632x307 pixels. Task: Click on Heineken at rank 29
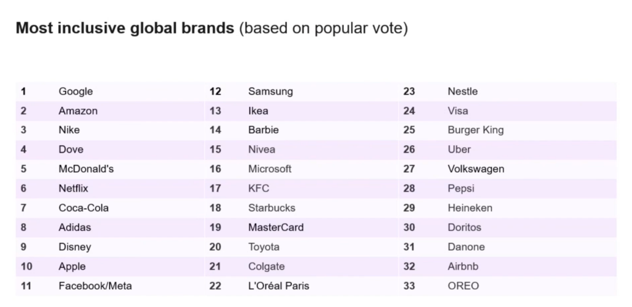pyautogui.click(x=470, y=208)
